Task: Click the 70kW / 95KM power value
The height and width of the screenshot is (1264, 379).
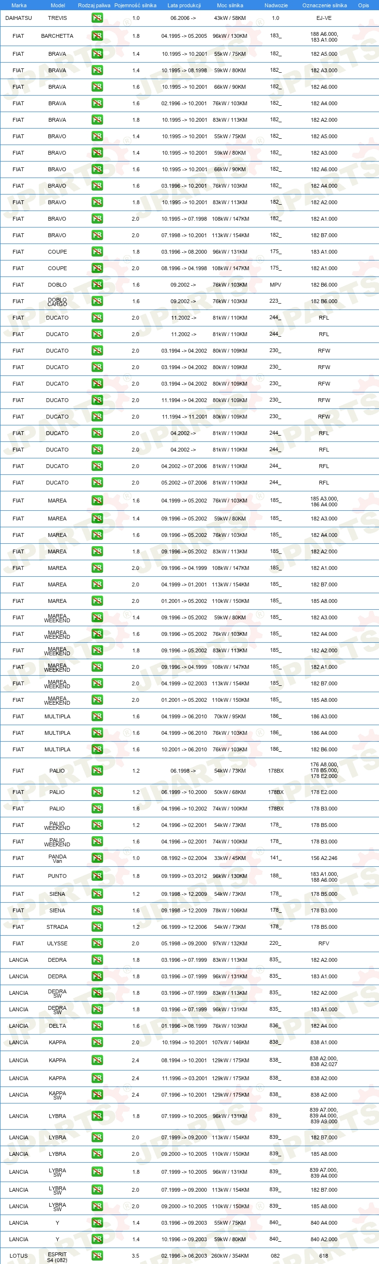Action: tap(230, 716)
